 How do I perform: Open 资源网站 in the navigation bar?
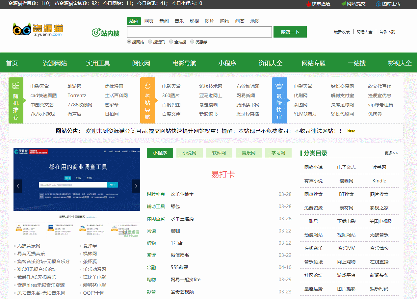55,63
